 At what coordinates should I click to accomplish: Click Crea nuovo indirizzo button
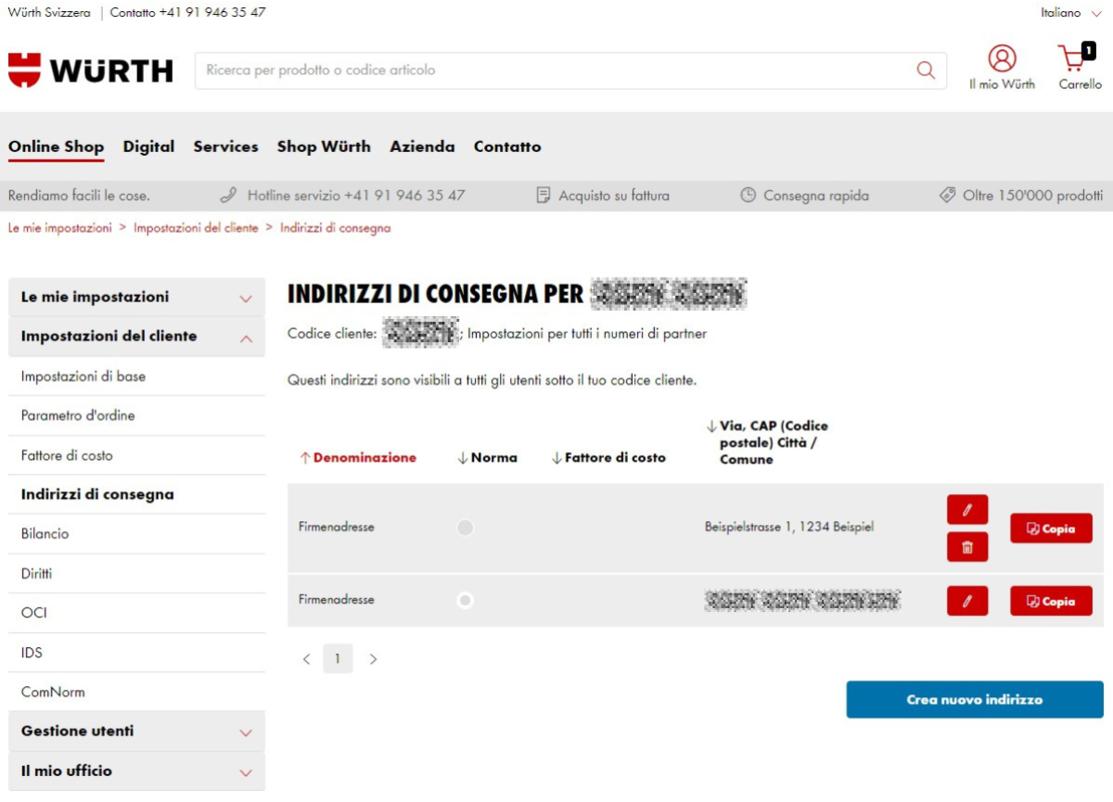point(975,700)
